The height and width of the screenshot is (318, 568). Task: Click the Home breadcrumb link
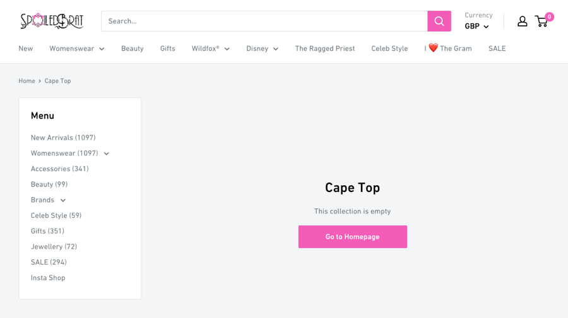[x=27, y=81]
